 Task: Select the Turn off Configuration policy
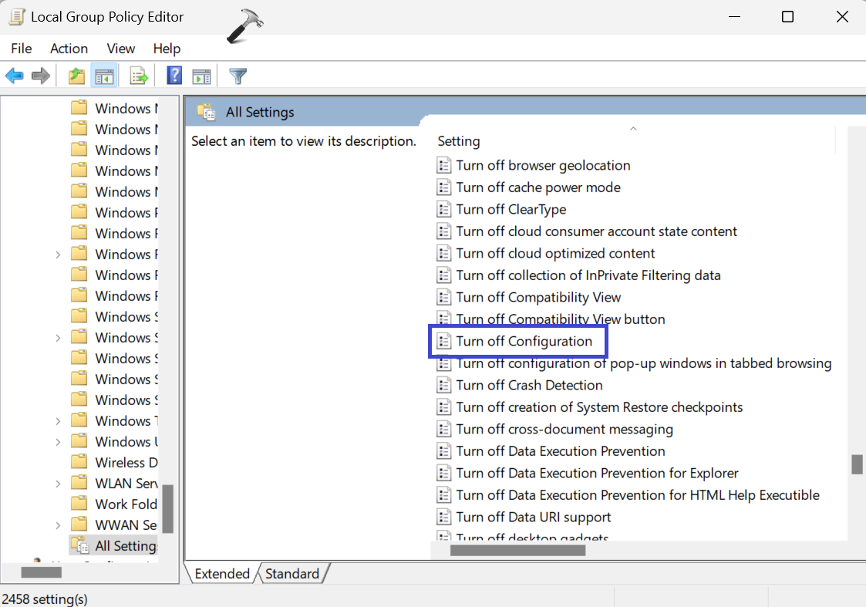click(x=524, y=341)
